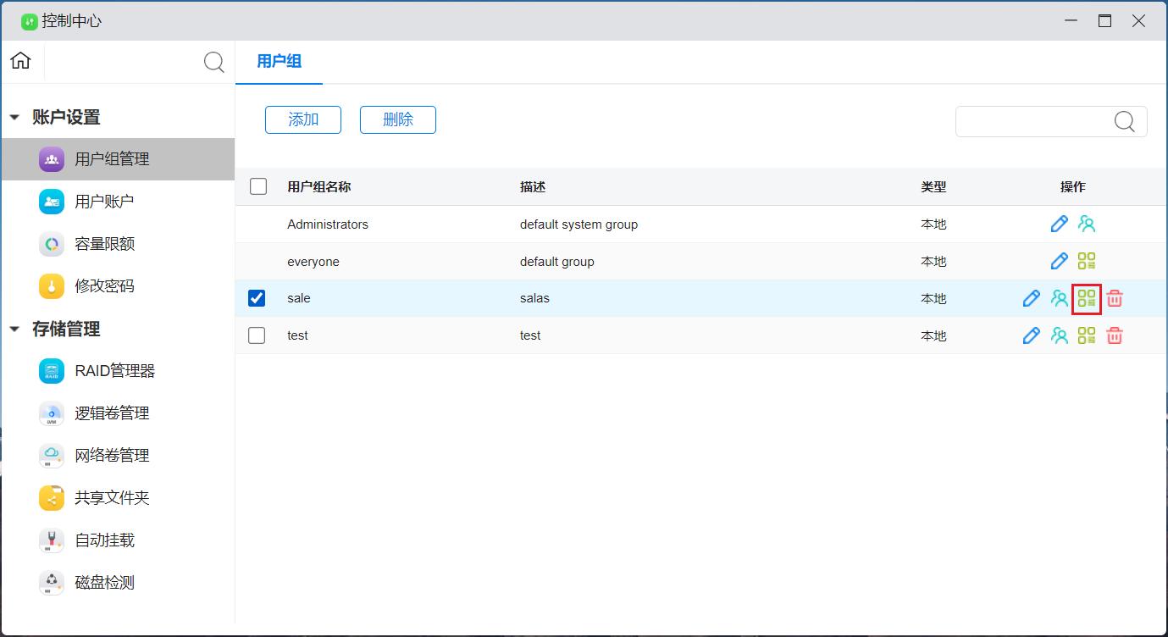Click the sidebar search magnifier icon
Image resolution: width=1168 pixels, height=637 pixels.
point(214,62)
